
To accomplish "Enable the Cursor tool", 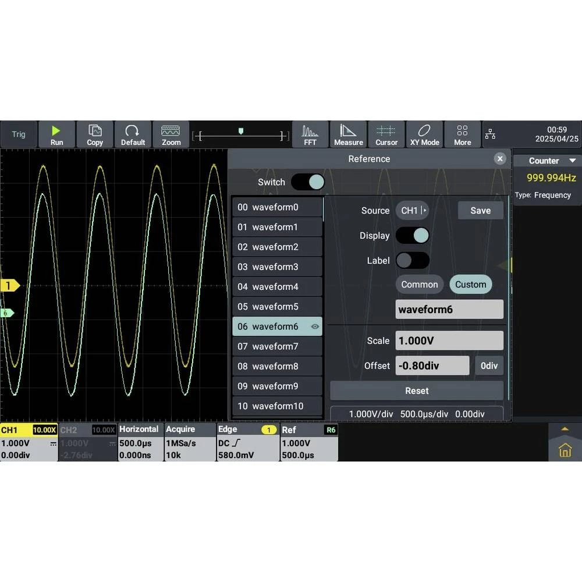I will coord(386,134).
